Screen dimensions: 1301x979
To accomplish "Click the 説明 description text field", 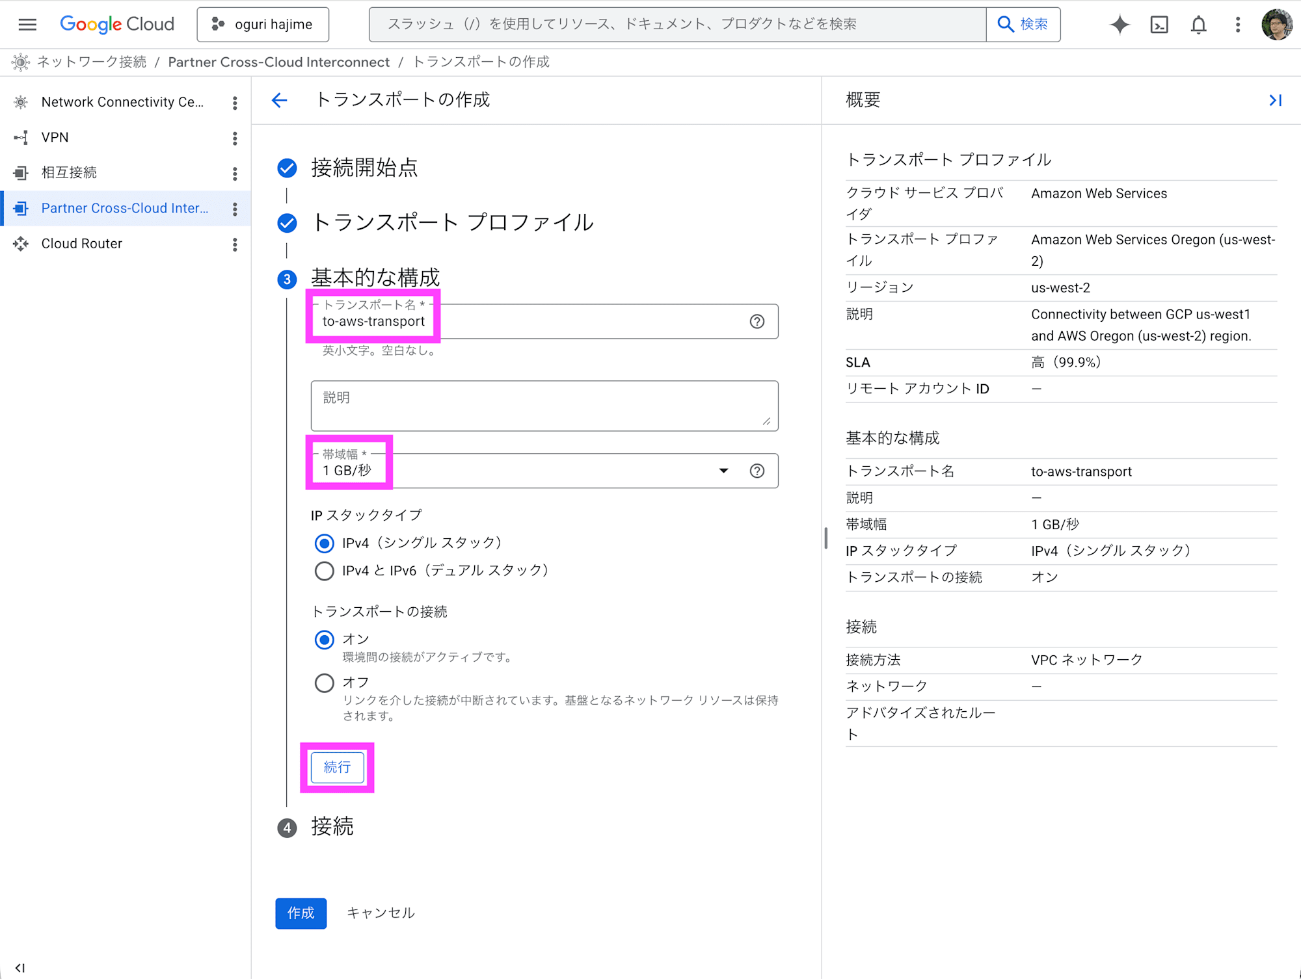I will 544,405.
